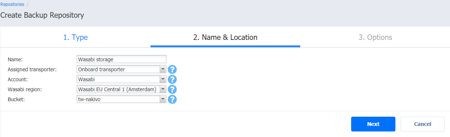Screen dimensions: 450x137
Task: Show help for Wasabi region field
Action: click(172, 89)
